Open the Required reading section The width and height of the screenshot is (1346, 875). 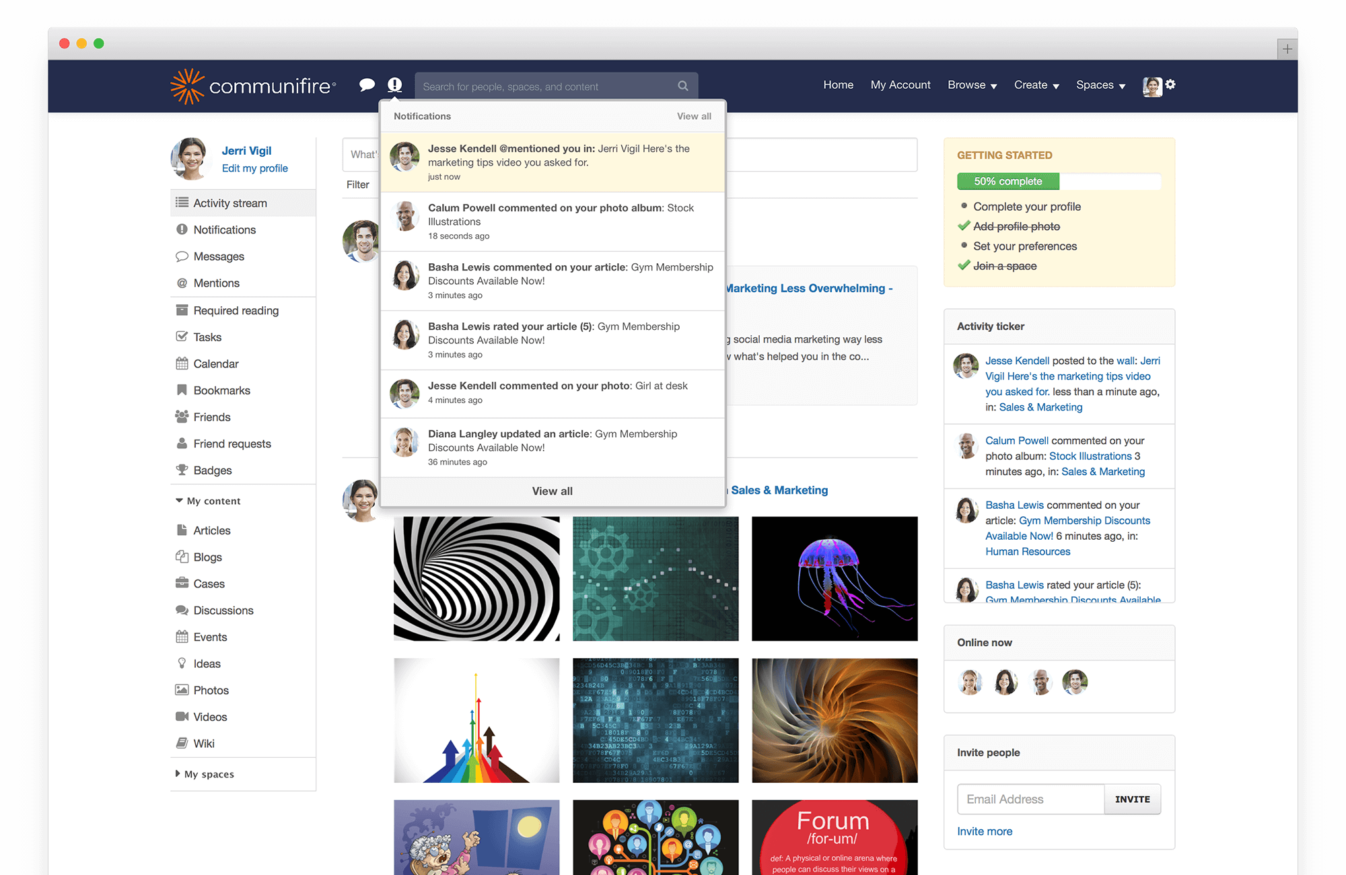pyautogui.click(x=182, y=310)
